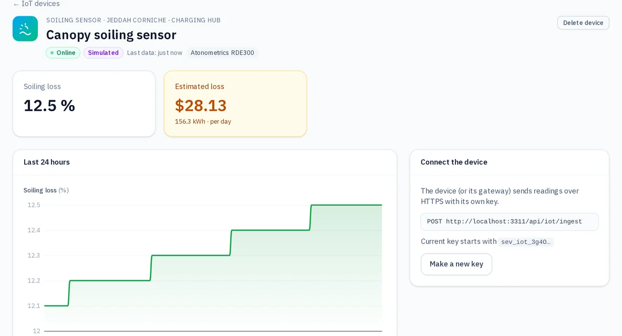The image size is (622, 336).
Task: Click the Soiling loss card label
Action: (x=42, y=87)
